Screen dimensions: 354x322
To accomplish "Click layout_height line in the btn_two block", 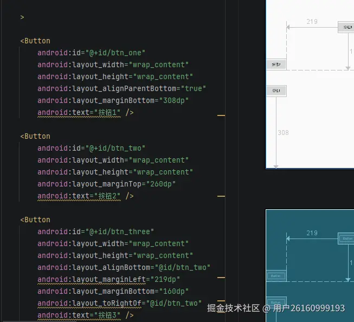I will point(115,172).
